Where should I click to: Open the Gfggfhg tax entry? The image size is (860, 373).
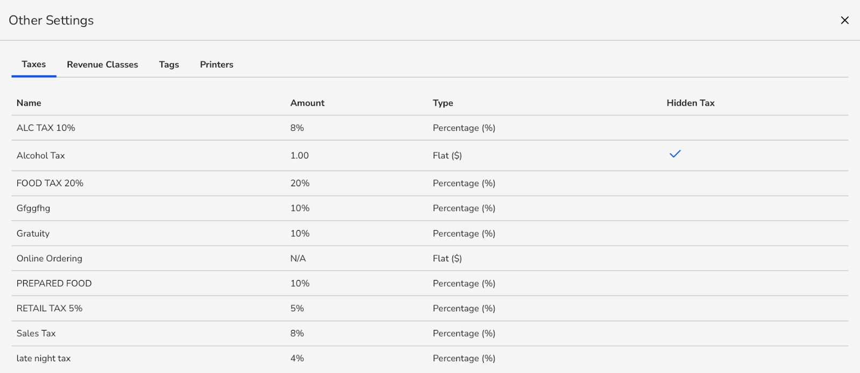click(x=33, y=208)
